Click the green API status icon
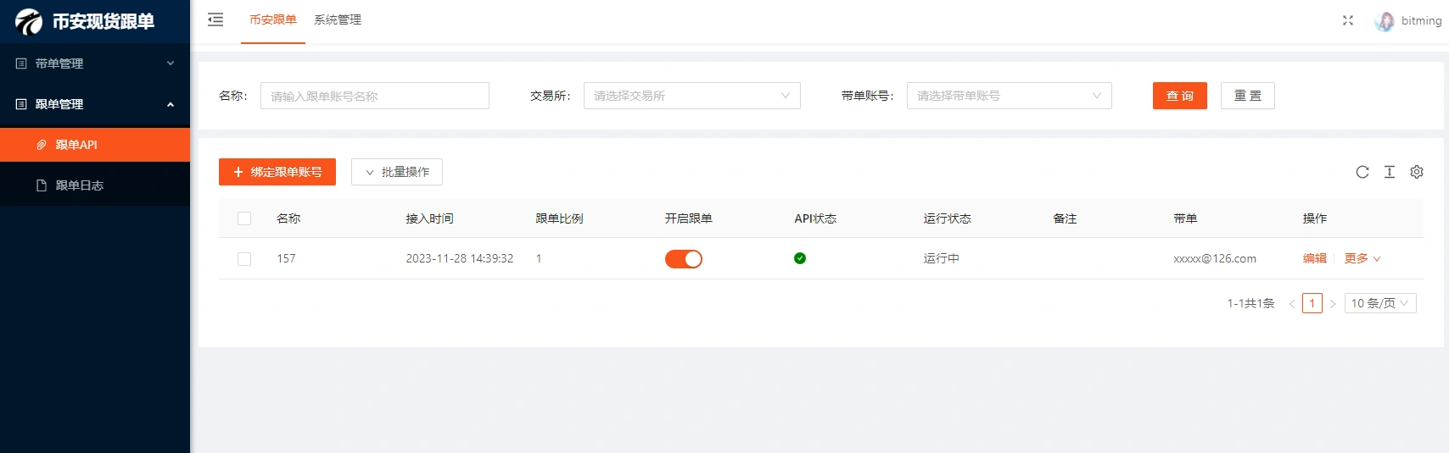 coord(800,258)
